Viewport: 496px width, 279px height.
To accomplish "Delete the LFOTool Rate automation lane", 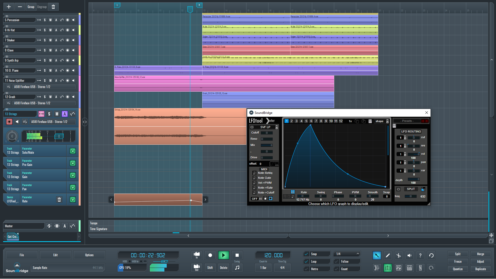I will 59,200.
